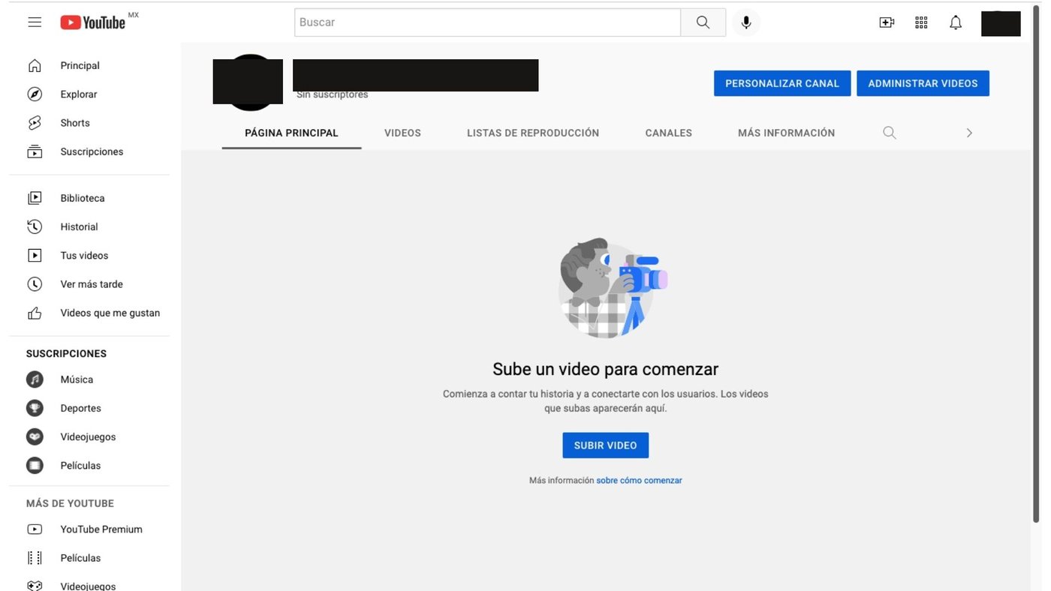Viewport: 1051px width, 591px height.
Task: Open the Más Información tab
Action: point(786,133)
